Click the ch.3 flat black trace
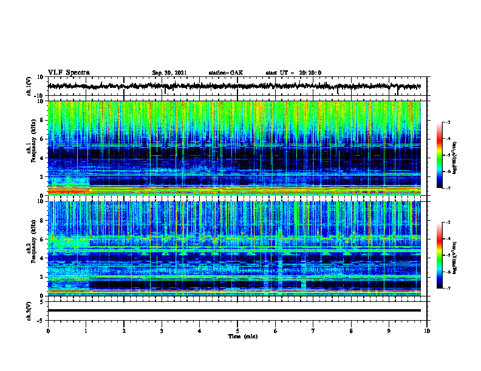481x371 pixels. 234,310
